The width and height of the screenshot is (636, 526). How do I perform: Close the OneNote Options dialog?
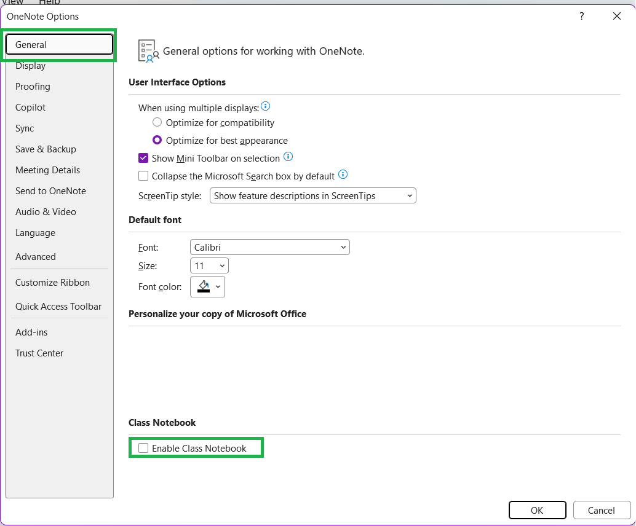click(x=617, y=16)
